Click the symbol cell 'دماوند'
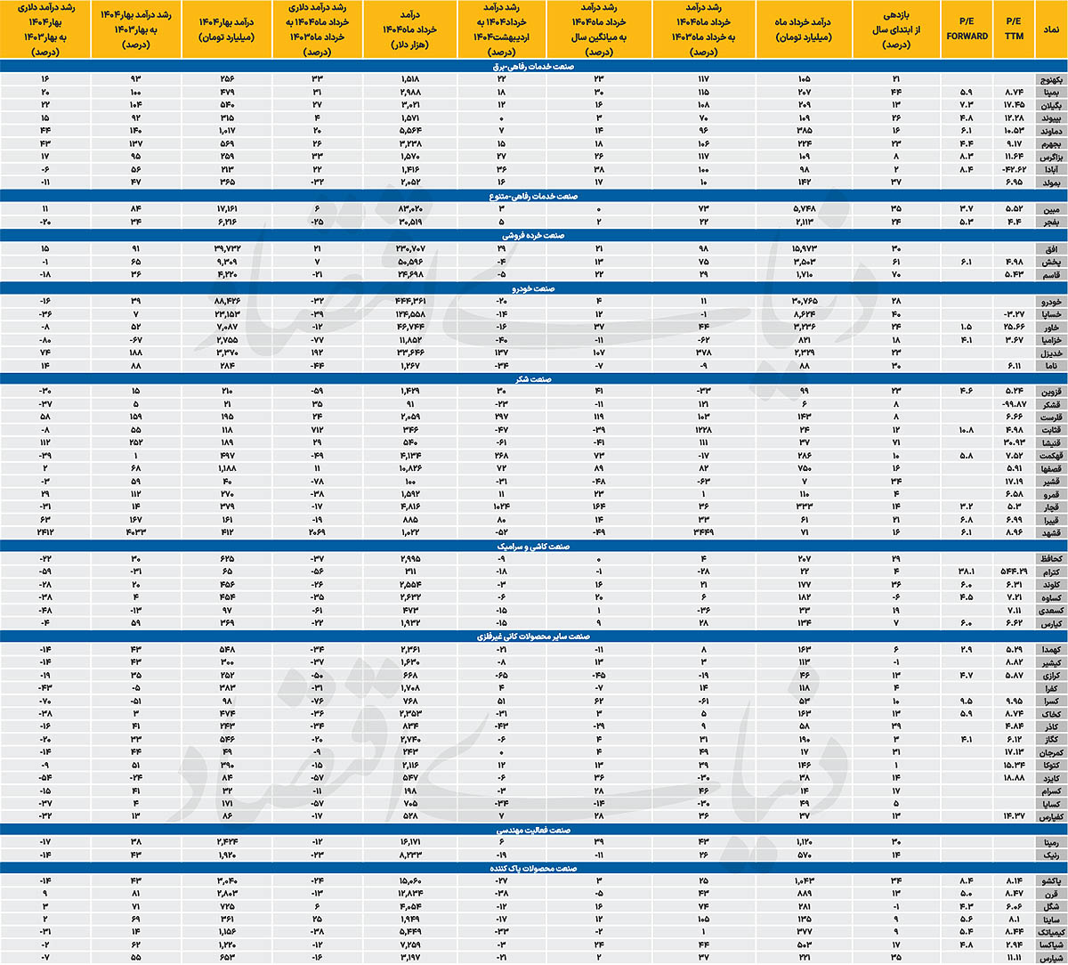1068x965 pixels. tap(1050, 131)
